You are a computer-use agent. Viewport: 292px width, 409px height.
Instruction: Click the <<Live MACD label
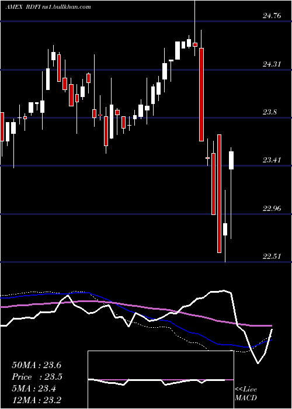click(246, 393)
